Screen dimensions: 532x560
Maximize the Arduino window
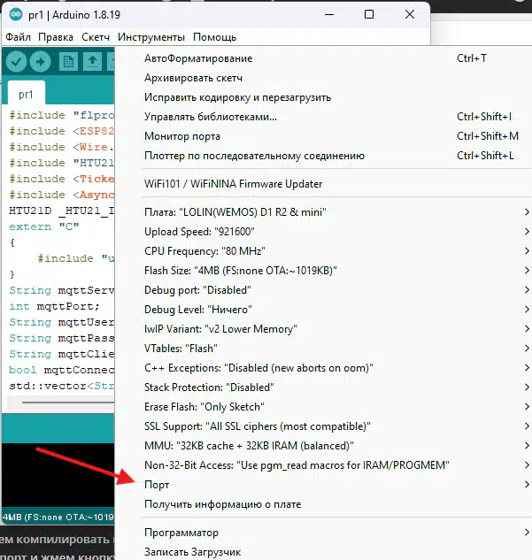(369, 14)
